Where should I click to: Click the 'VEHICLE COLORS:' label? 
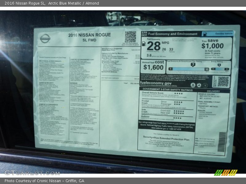(206, 94)
